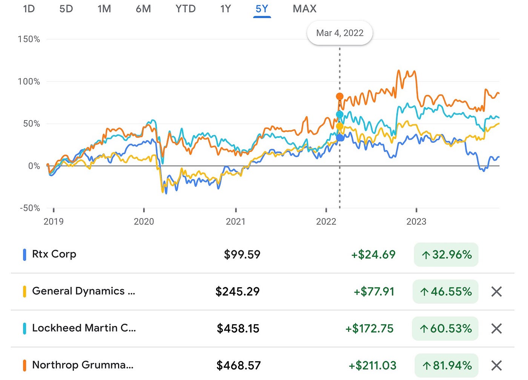Click the 2022 x-axis label
The height and width of the screenshot is (380, 528).
(326, 222)
